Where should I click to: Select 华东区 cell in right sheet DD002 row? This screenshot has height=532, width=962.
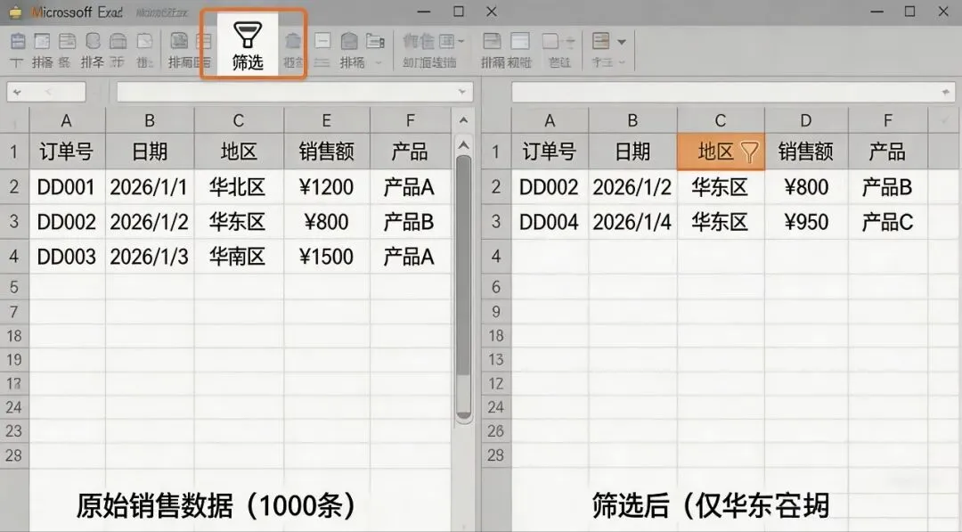click(721, 186)
